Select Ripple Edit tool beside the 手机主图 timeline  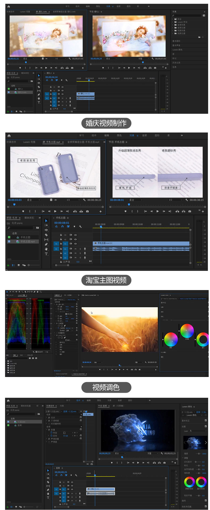(46, 230)
